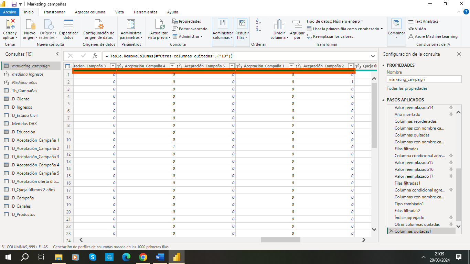470x264 pixels.
Task: Switch to the Vista tab
Action: pyautogui.click(x=119, y=12)
